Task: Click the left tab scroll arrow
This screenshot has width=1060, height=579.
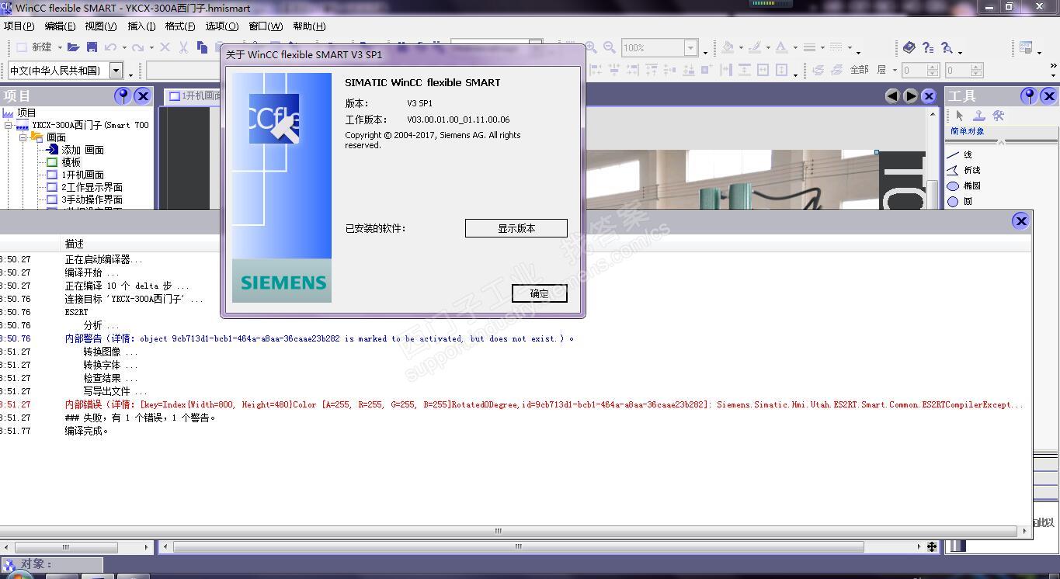Action: (891, 96)
